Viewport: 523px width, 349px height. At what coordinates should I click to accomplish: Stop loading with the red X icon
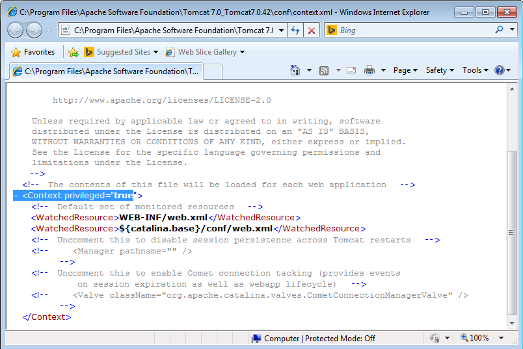(312, 31)
